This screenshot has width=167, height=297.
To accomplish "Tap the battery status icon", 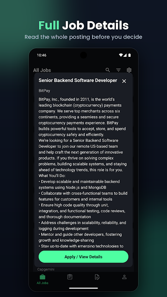I will click(130, 55).
